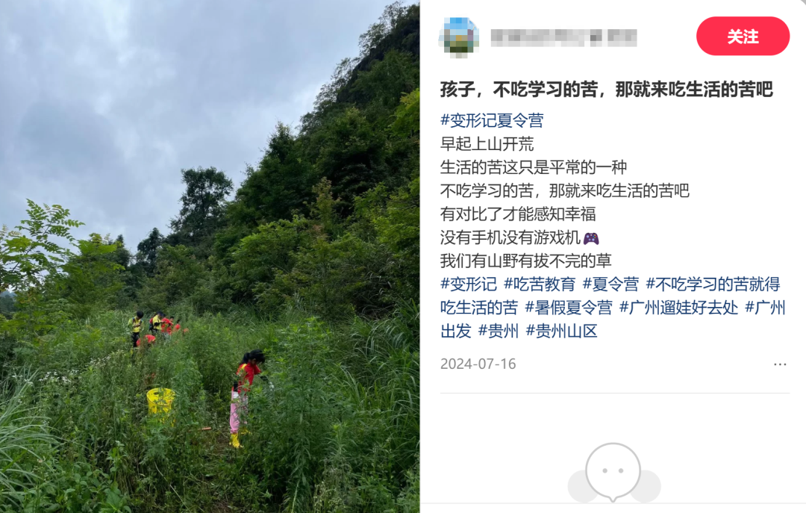Open the author's pixelated profile avatar
Image resolution: width=806 pixels, height=513 pixels.
coord(458,37)
